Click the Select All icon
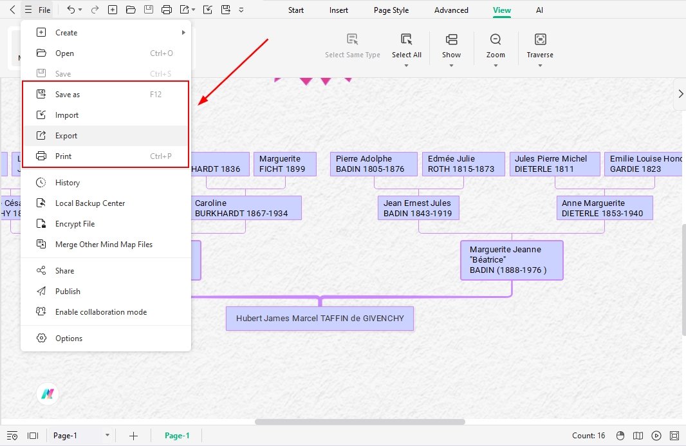The image size is (686, 446). (x=407, y=40)
